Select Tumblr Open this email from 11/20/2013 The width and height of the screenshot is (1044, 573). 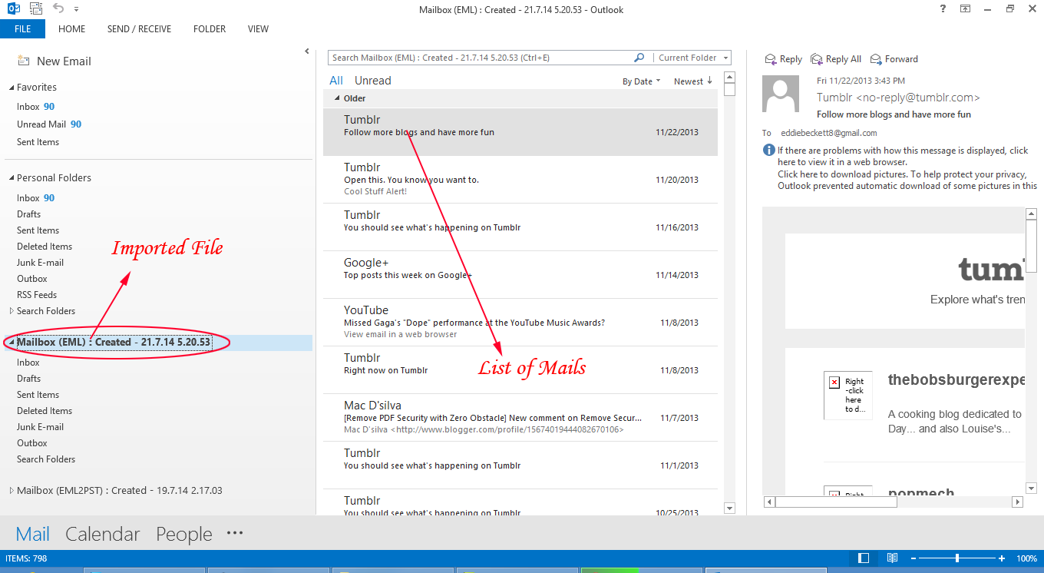[520, 179]
